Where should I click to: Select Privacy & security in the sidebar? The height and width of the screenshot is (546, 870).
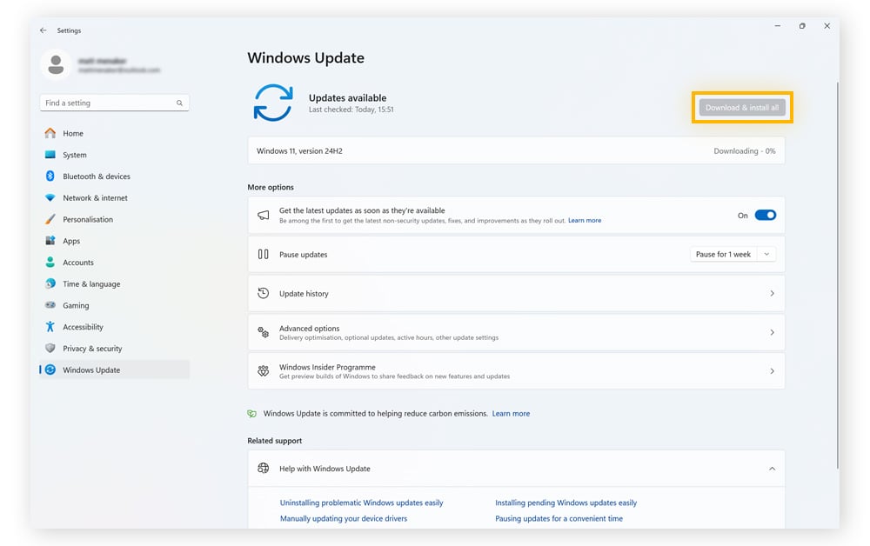[87, 348]
